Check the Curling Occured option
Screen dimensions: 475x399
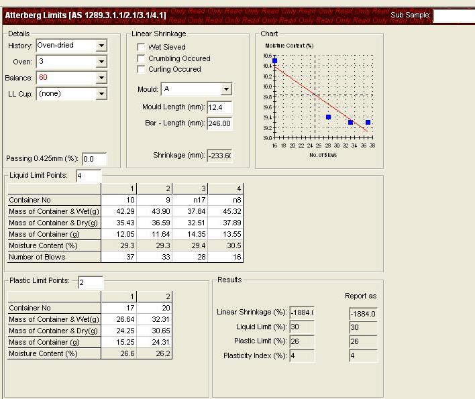142,69
